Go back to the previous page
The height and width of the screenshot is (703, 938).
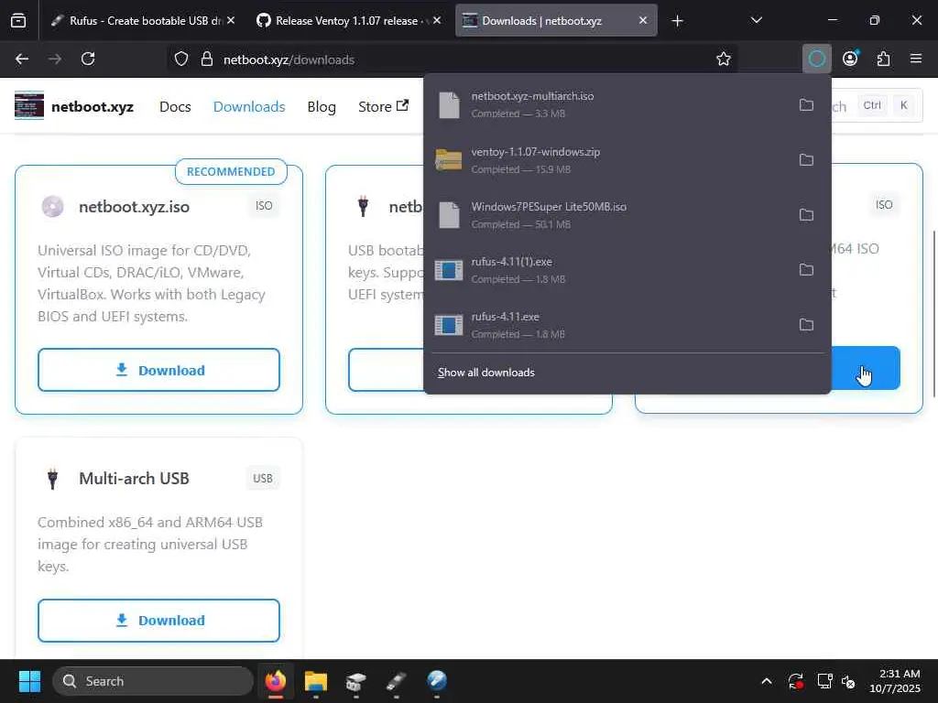tap(22, 59)
